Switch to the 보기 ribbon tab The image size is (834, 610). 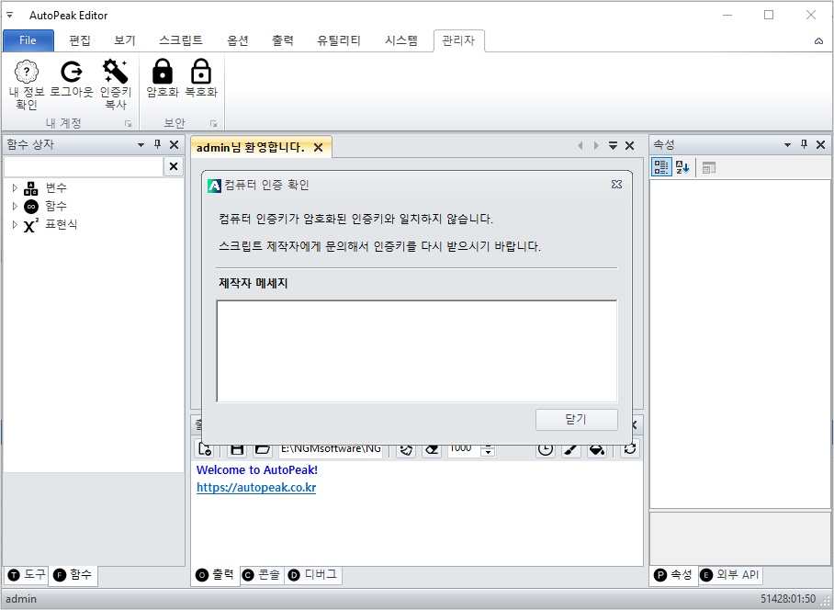click(x=125, y=40)
